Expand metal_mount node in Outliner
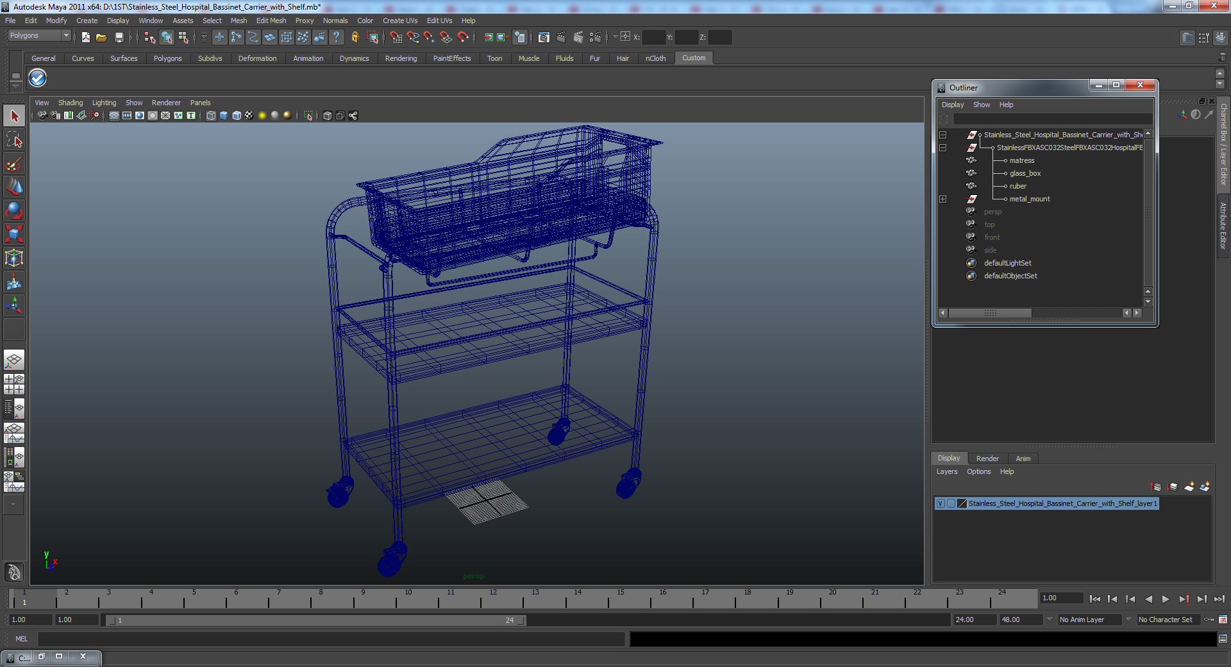Image resolution: width=1231 pixels, height=667 pixels. pos(942,199)
